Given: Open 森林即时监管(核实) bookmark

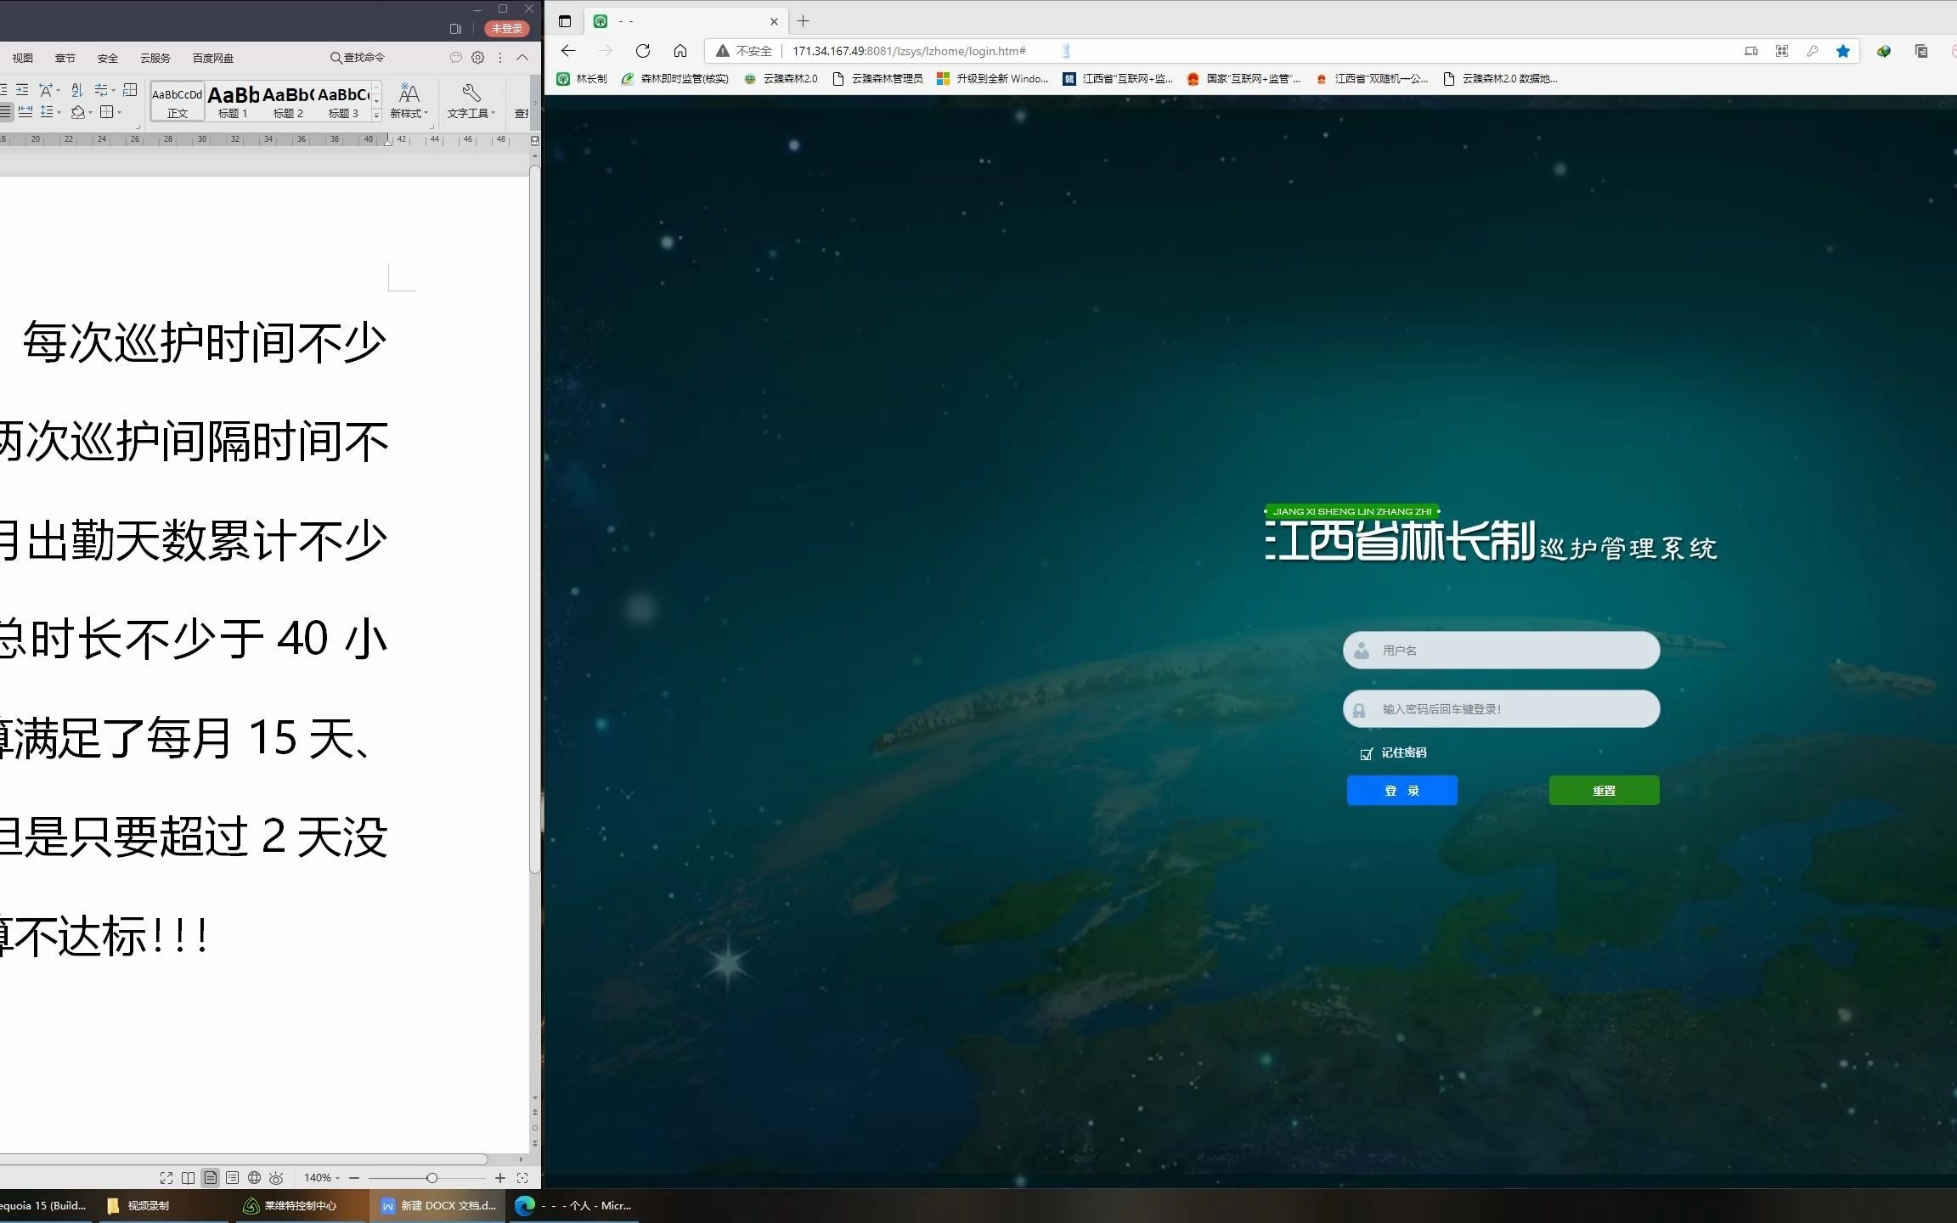Looking at the screenshot, I should point(675,79).
